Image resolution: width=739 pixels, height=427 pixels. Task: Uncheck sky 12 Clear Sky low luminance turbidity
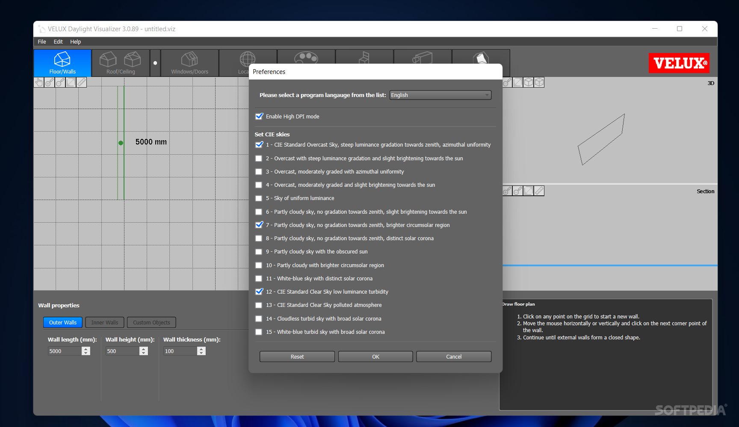point(259,292)
